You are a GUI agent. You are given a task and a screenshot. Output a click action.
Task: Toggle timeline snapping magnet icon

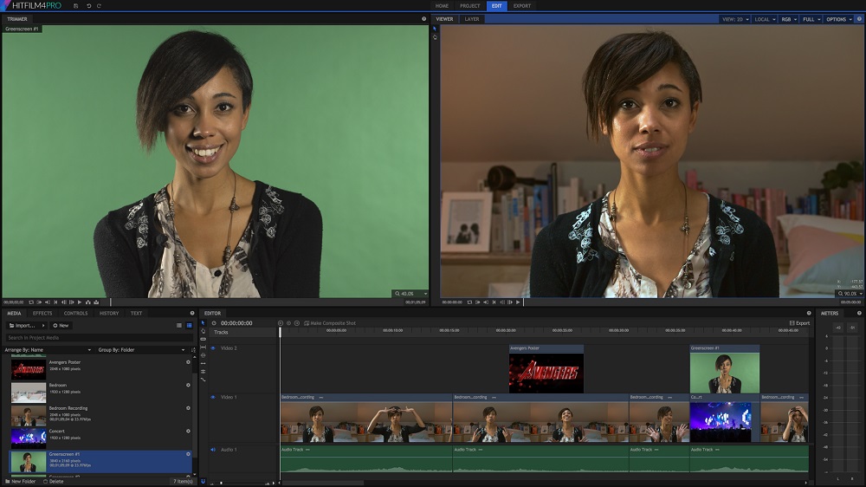(x=203, y=482)
